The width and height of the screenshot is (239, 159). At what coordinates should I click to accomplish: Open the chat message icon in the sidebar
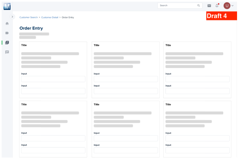(7, 52)
